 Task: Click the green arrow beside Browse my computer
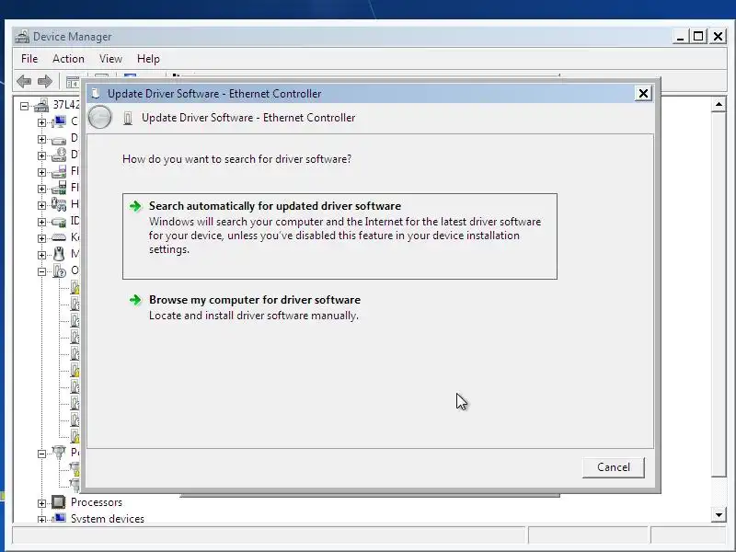point(135,300)
